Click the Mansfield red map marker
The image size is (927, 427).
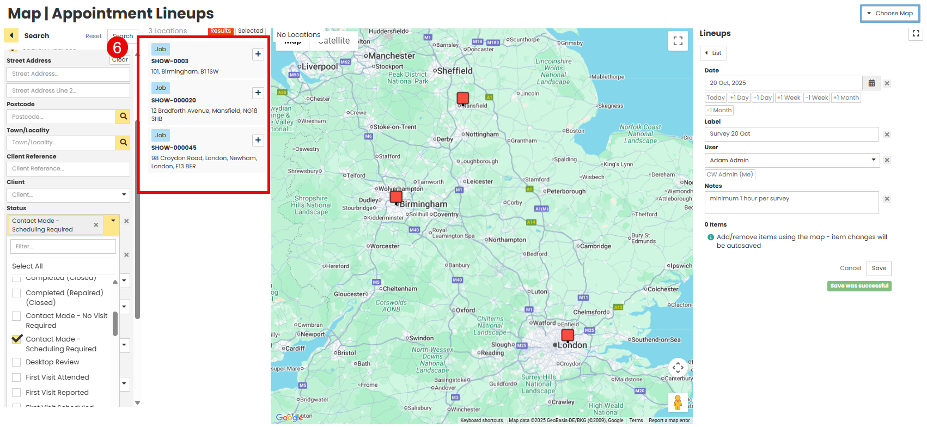pos(462,99)
